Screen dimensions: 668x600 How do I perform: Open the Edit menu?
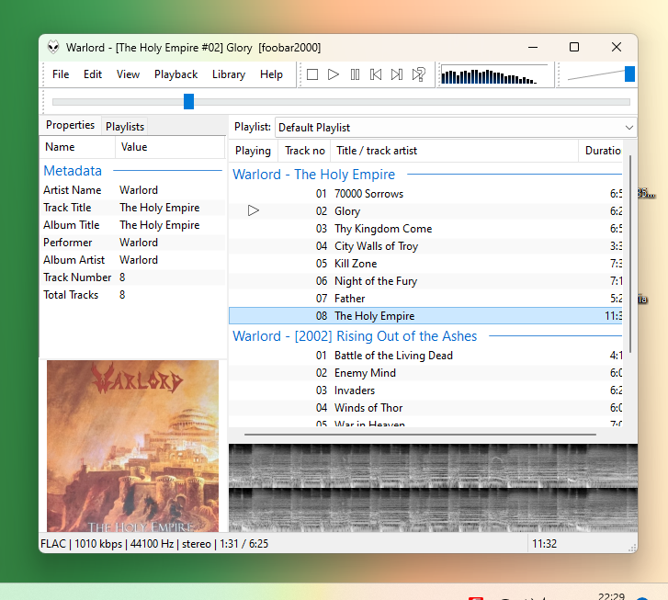click(x=93, y=74)
